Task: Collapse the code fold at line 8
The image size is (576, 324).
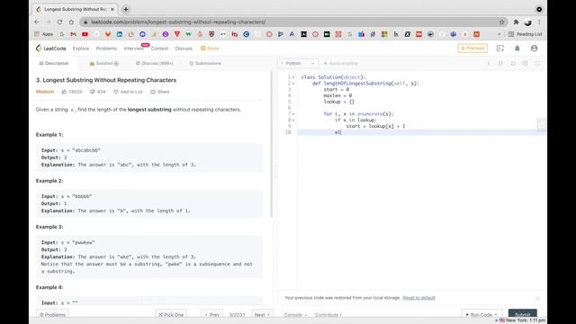Action: [x=293, y=121]
